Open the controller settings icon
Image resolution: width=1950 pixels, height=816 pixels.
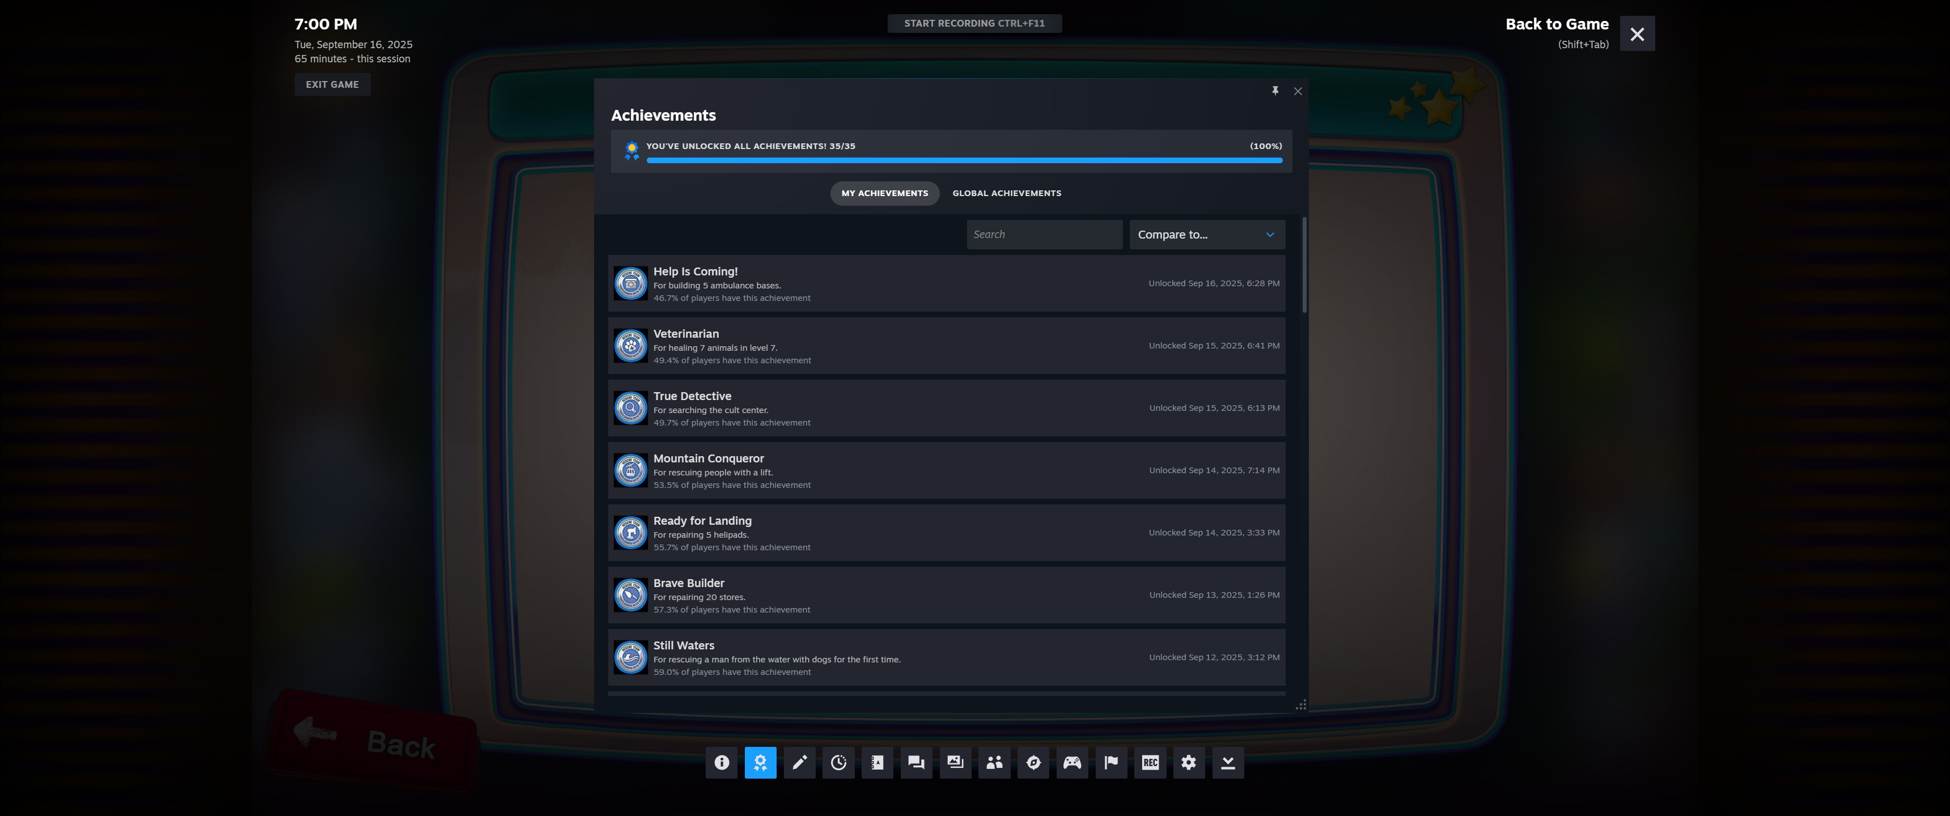(1072, 762)
